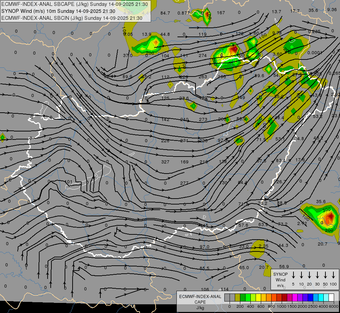Select the map value 277

tap(184, 183)
